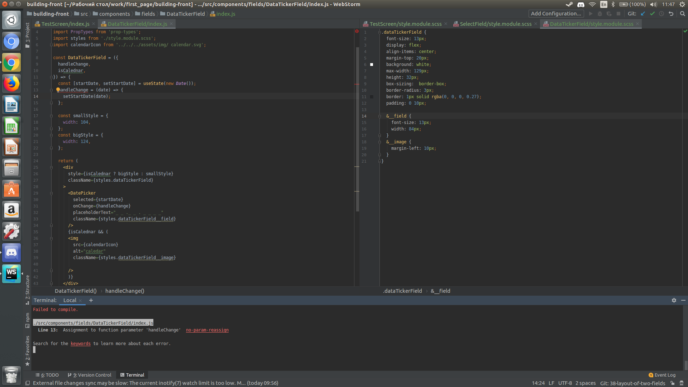
Task: Hide the terminal panel with minus icon
Action: tap(683, 300)
